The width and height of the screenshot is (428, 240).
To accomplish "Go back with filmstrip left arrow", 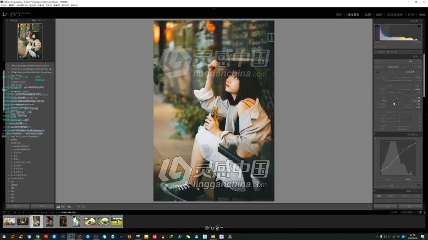I will 20,213.
